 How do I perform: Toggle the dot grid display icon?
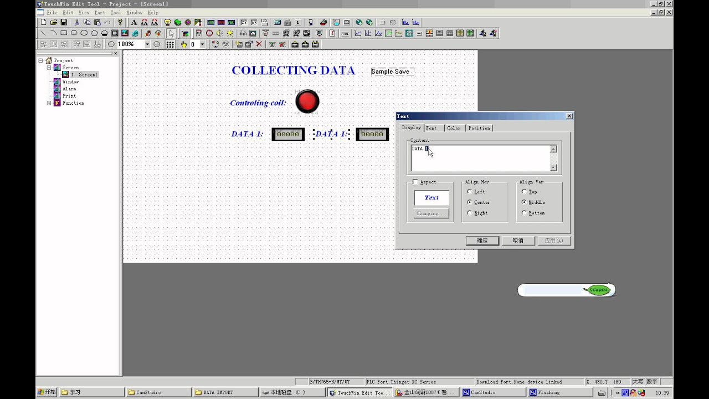point(170,44)
